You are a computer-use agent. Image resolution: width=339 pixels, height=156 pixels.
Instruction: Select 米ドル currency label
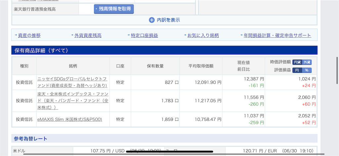point(19,151)
